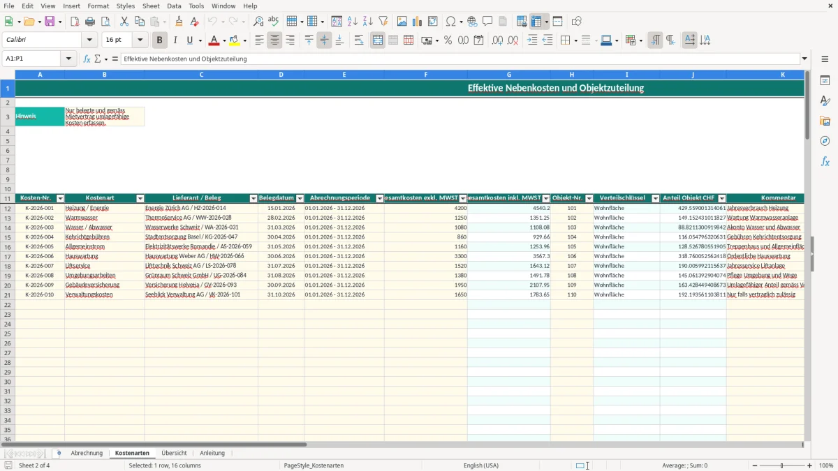Clone formatting with the paintbrush icon
Screen dimensions: 838x471
[179, 22]
